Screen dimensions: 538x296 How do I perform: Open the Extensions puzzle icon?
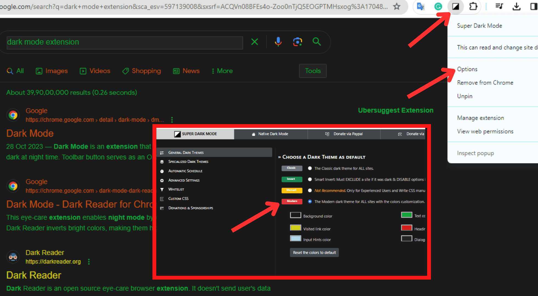473,6
